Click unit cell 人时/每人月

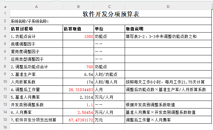pyautogui.click(x=110, y=82)
